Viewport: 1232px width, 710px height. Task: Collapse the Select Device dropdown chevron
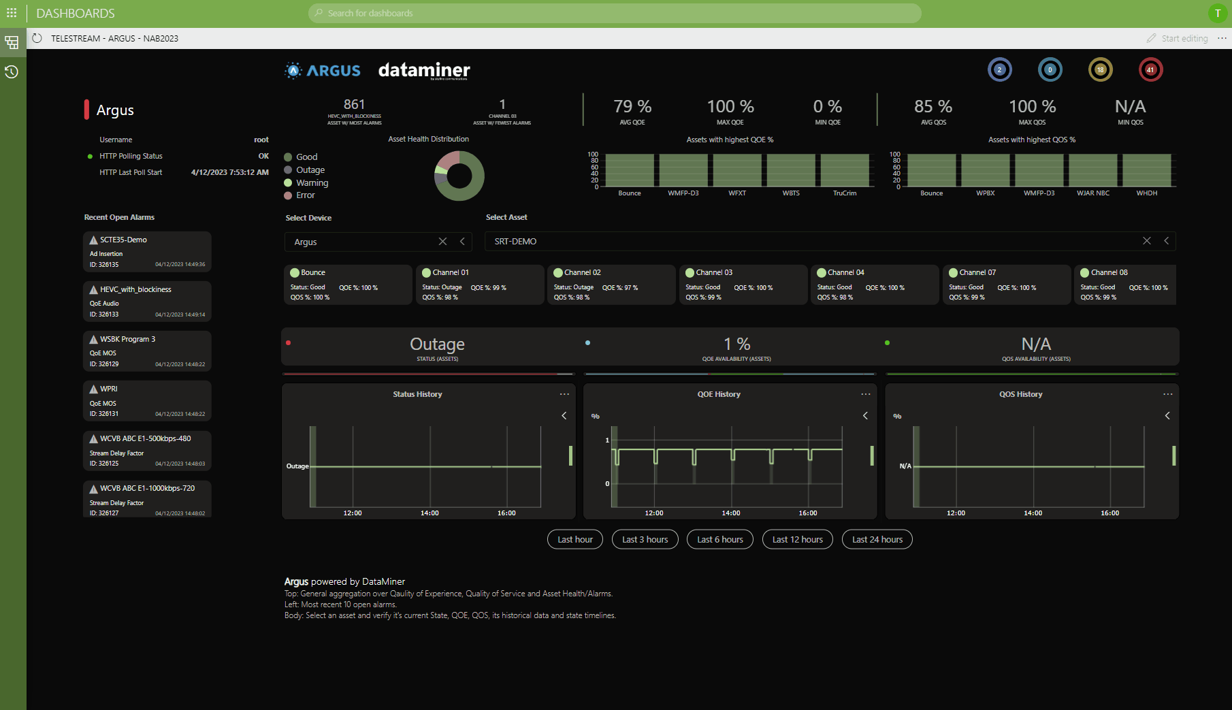click(x=462, y=242)
